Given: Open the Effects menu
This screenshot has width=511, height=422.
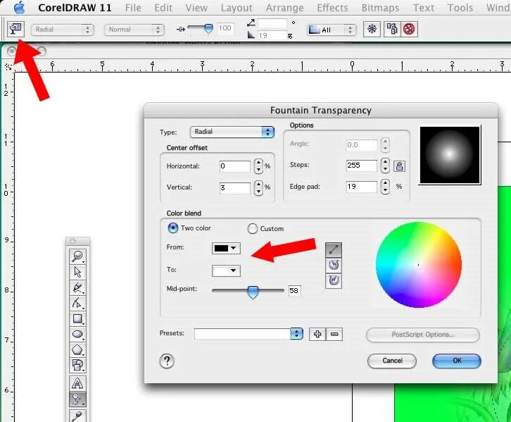Looking at the screenshot, I should [332, 8].
